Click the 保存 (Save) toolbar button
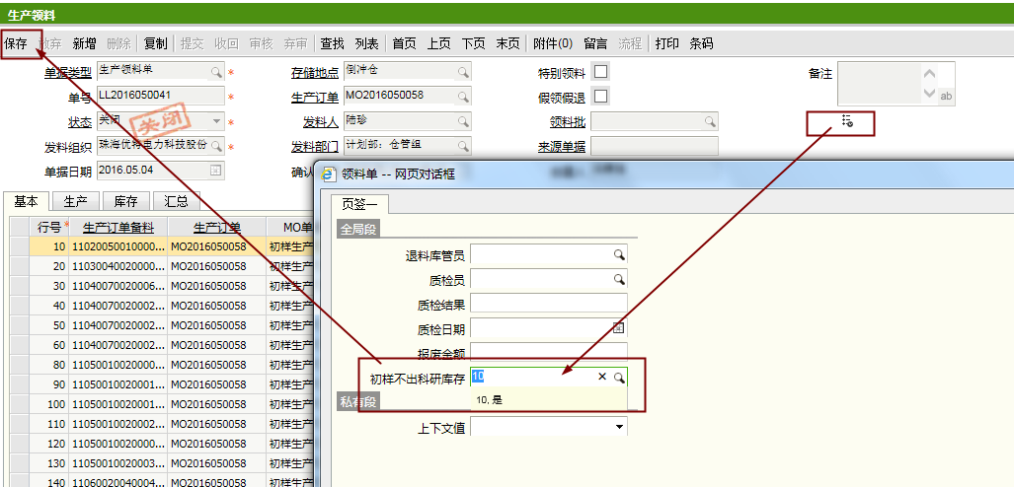Image resolution: width=1014 pixels, height=487 pixels. click(x=16, y=43)
